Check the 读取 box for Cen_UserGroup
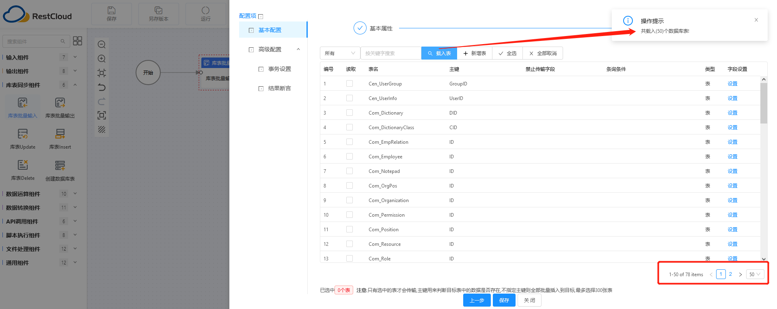Image resolution: width=777 pixels, height=309 pixels. point(350,83)
